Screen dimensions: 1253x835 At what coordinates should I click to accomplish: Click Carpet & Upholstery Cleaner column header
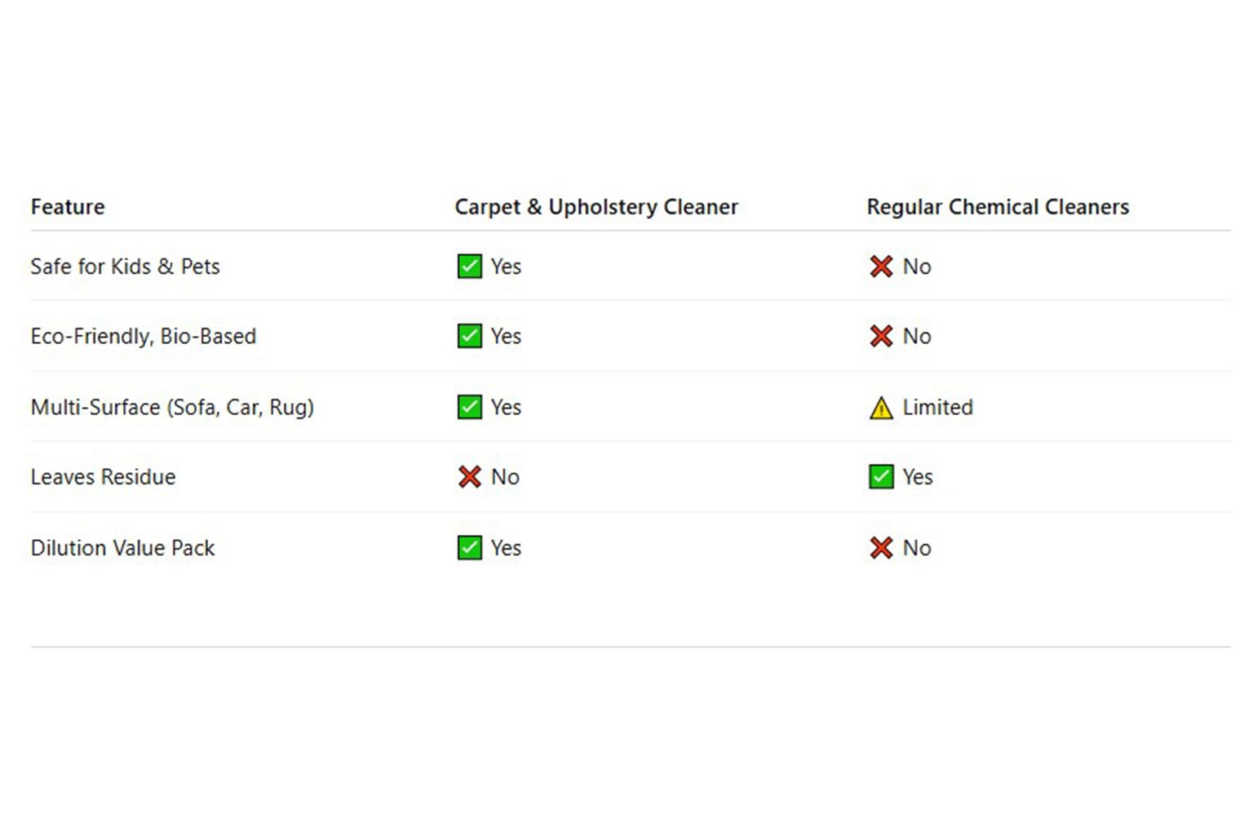(x=596, y=207)
